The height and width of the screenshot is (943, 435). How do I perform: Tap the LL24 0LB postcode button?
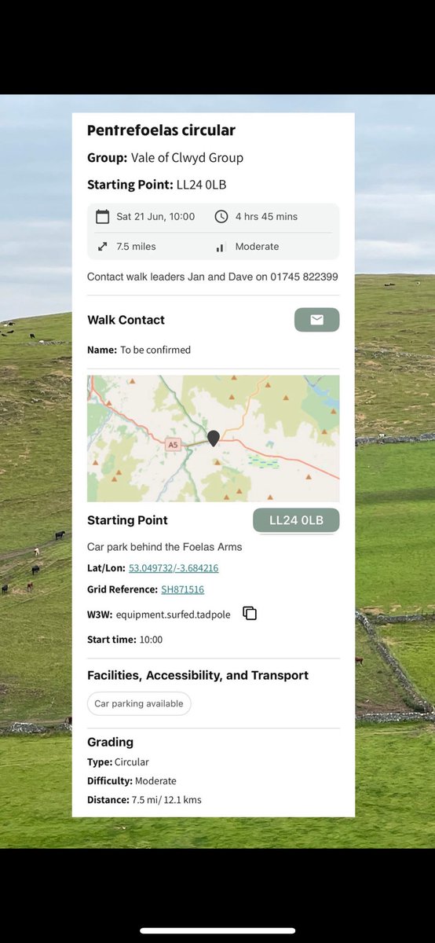296,520
